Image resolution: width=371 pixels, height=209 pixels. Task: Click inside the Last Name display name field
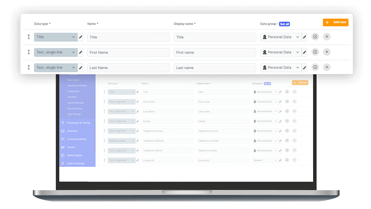click(x=215, y=67)
